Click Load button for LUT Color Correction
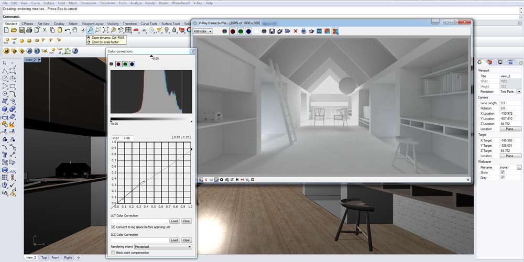This screenshot has width=524, height=262. [x=174, y=221]
